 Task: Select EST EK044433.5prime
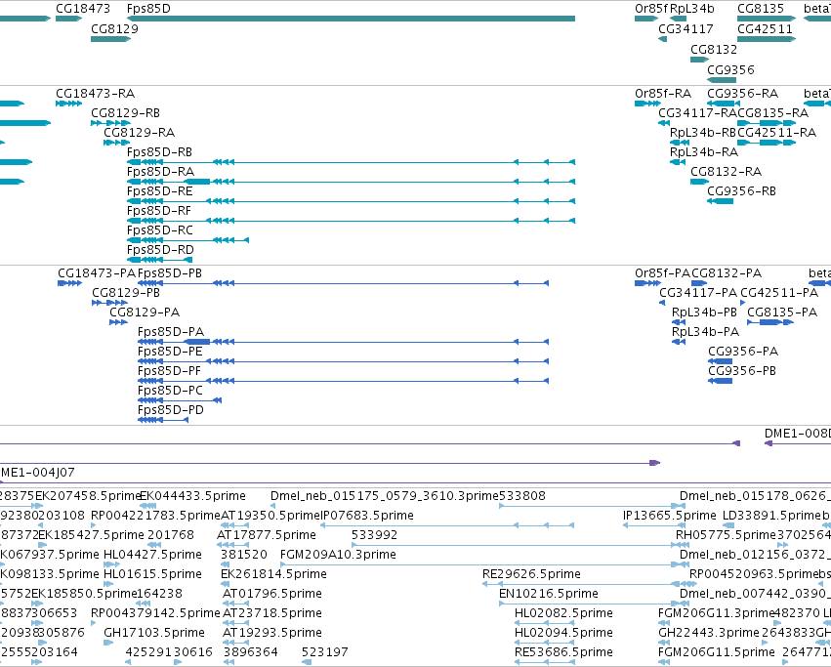192,496
